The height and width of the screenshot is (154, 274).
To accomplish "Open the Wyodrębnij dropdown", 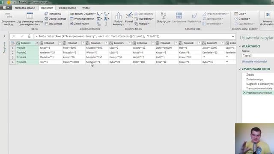I will [144, 19].
